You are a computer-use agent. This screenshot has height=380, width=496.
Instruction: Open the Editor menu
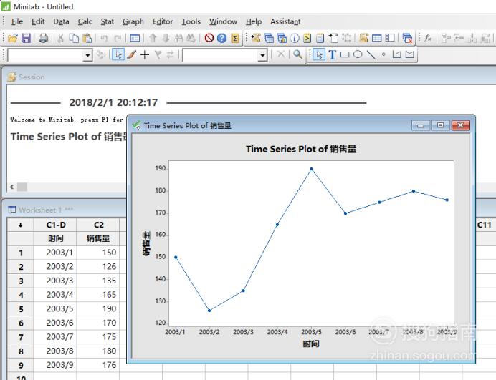pyautogui.click(x=163, y=21)
